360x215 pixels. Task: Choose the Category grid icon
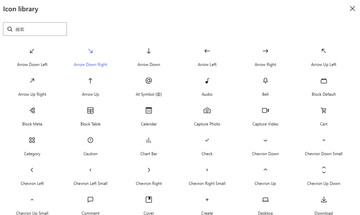(32, 140)
